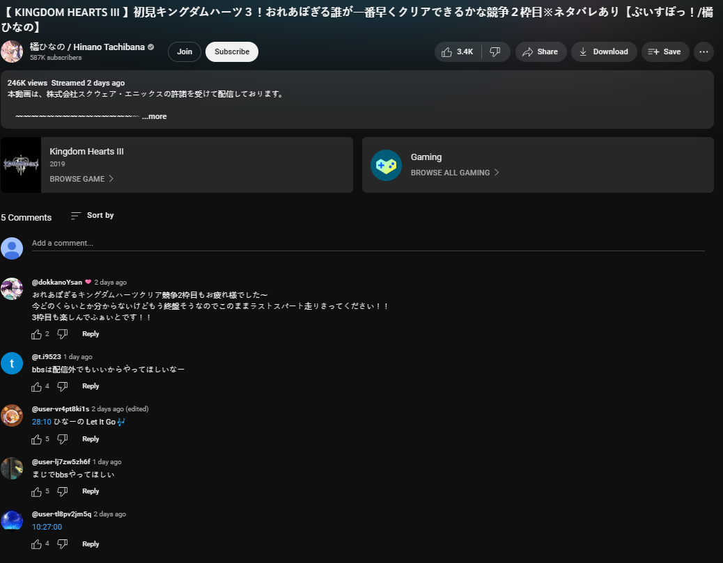Reply to @dokkanoYsan's comment
723x563 pixels.
coord(91,334)
